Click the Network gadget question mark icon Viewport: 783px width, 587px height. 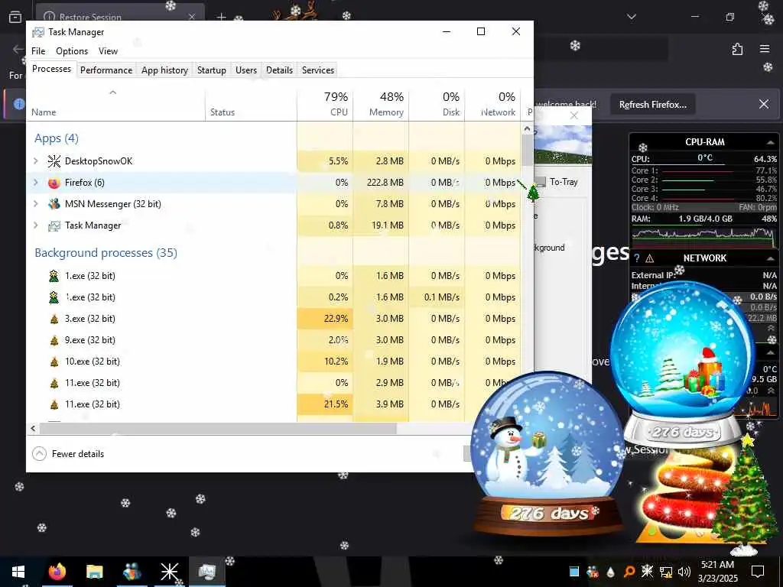[637, 258]
